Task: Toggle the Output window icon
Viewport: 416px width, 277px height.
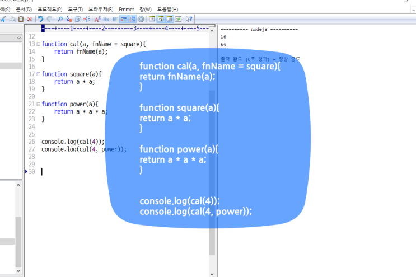Action: click(x=170, y=19)
